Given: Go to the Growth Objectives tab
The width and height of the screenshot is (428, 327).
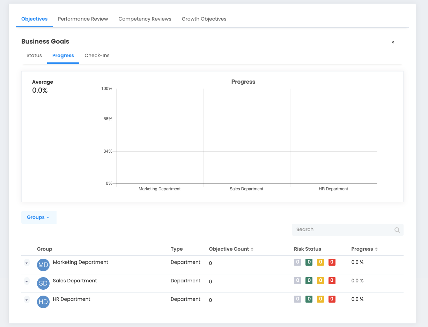Looking at the screenshot, I should click(x=204, y=19).
